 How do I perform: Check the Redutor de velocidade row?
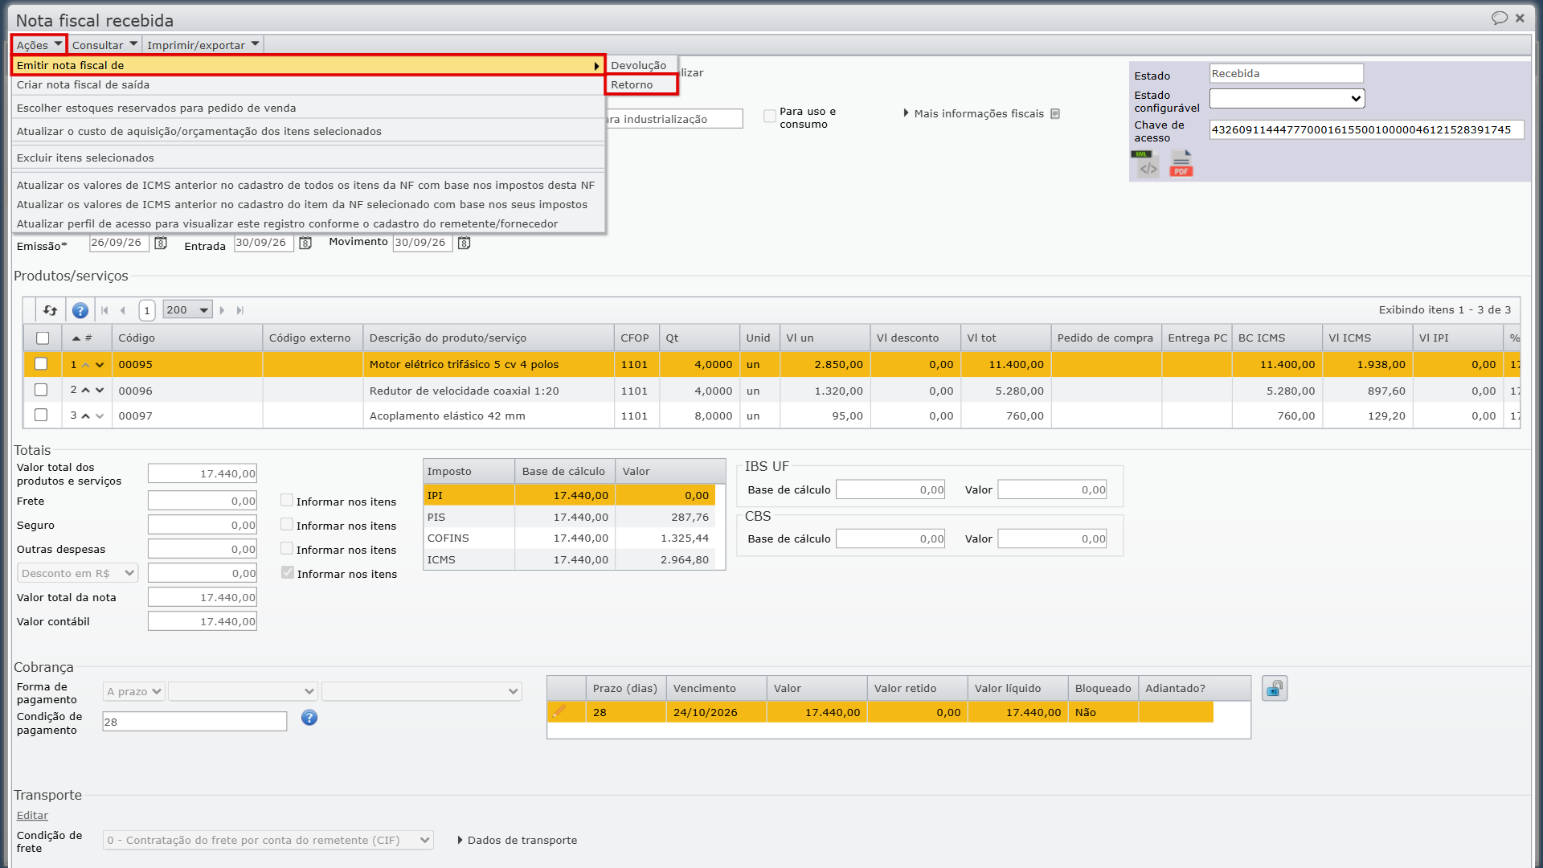(x=41, y=390)
